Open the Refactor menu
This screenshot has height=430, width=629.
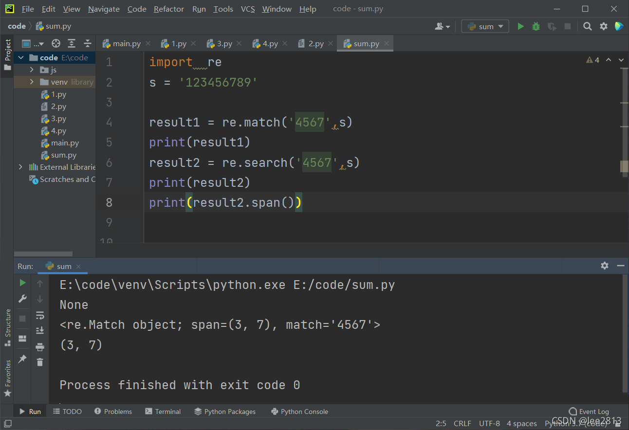point(169,9)
